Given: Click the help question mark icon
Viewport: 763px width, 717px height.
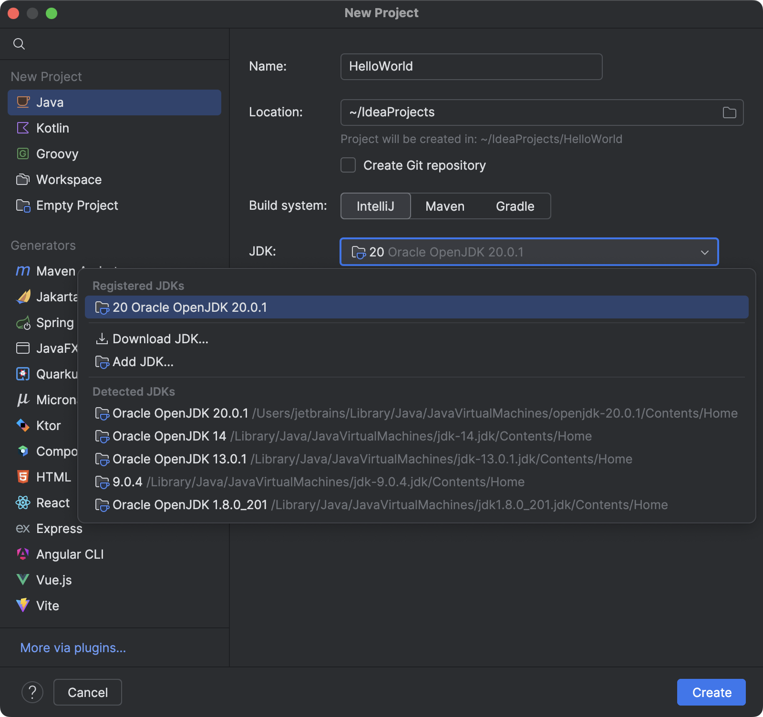Looking at the screenshot, I should click(32, 692).
